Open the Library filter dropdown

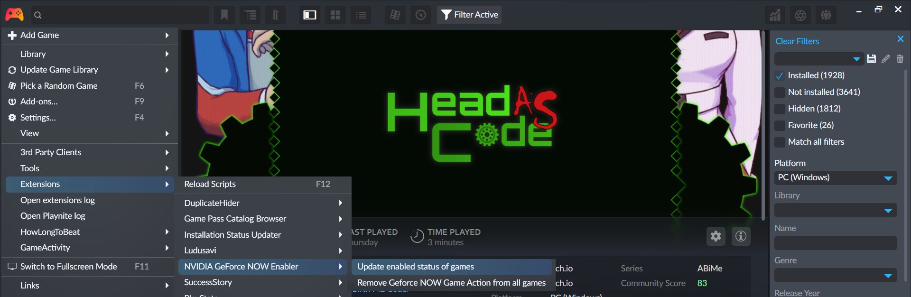[x=836, y=210]
